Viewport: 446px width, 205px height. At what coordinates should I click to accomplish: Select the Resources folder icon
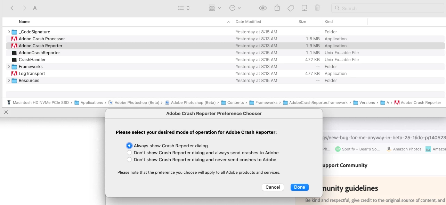tap(14, 81)
